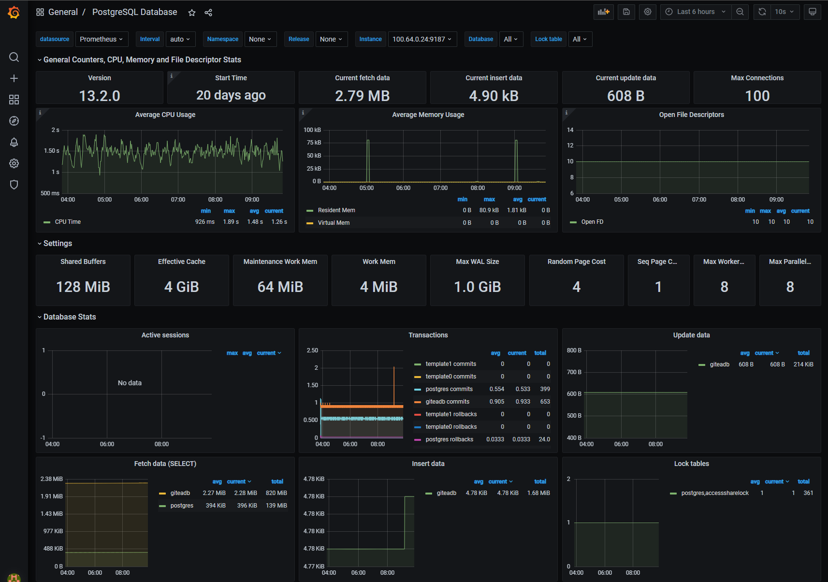Screen dimensions: 828x582
Task: Open the Interval auto dropdown
Action: pyautogui.click(x=180, y=39)
